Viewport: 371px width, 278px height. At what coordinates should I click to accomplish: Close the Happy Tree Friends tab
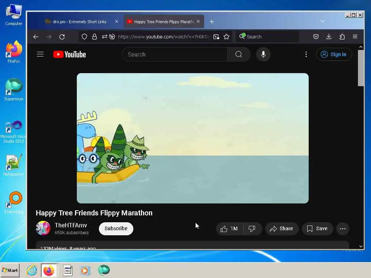coord(198,21)
